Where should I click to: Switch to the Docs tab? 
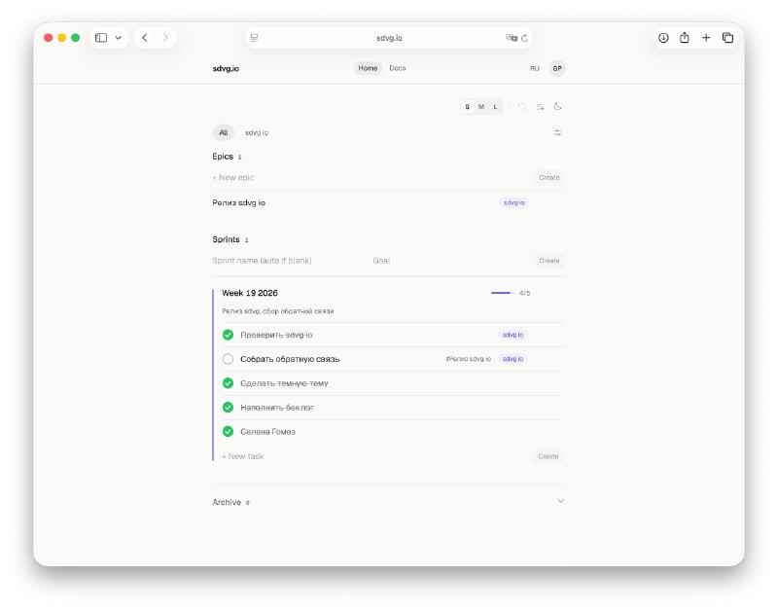[398, 68]
